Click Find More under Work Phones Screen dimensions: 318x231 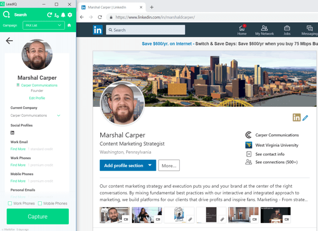pos(18,165)
